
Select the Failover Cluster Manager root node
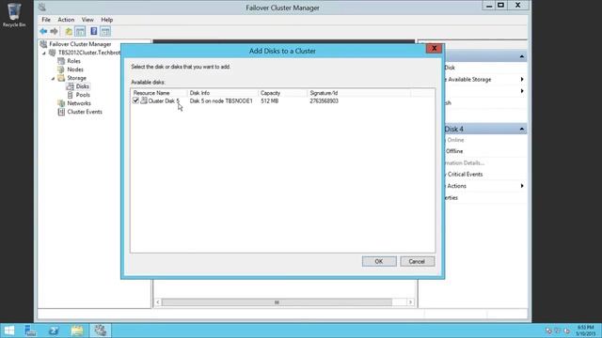coord(80,44)
